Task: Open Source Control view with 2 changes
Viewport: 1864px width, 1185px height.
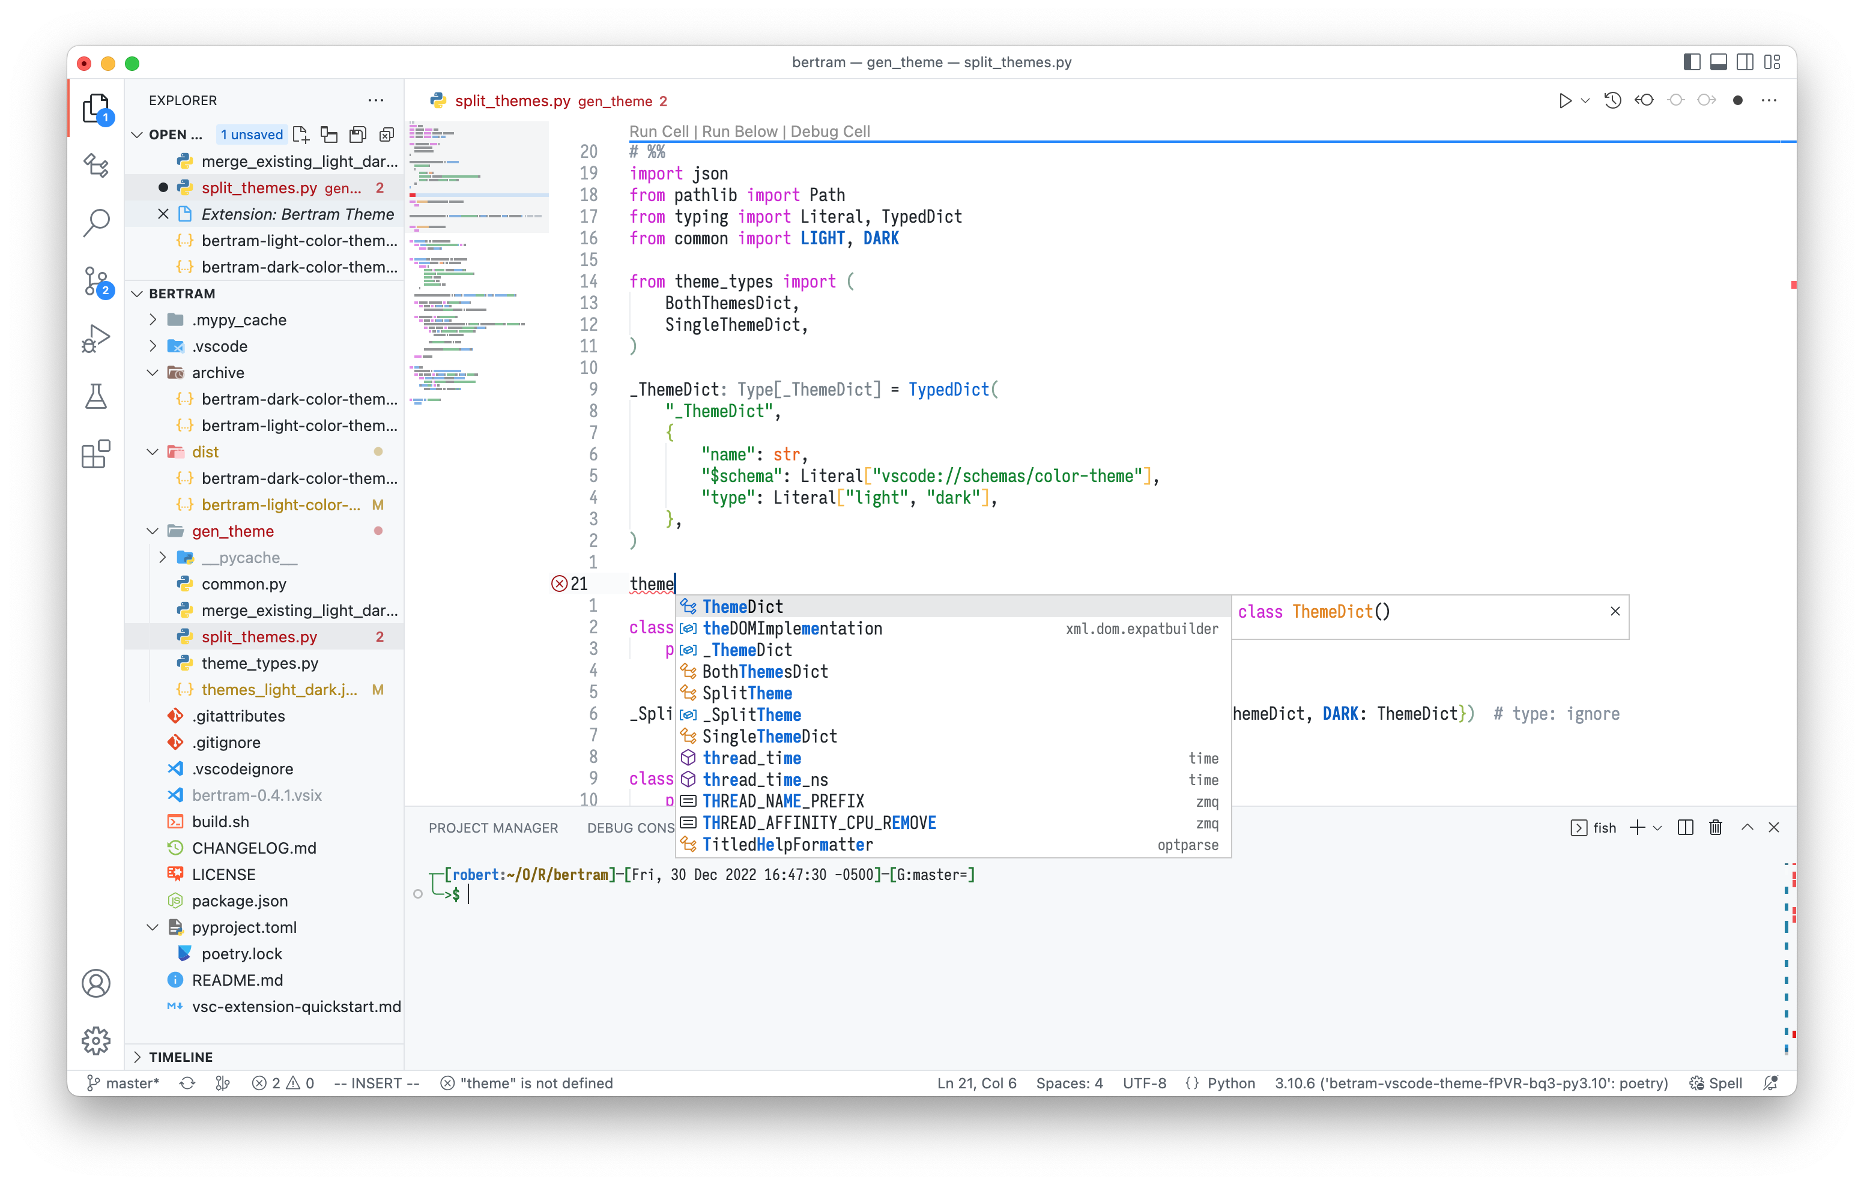Action: 96,281
